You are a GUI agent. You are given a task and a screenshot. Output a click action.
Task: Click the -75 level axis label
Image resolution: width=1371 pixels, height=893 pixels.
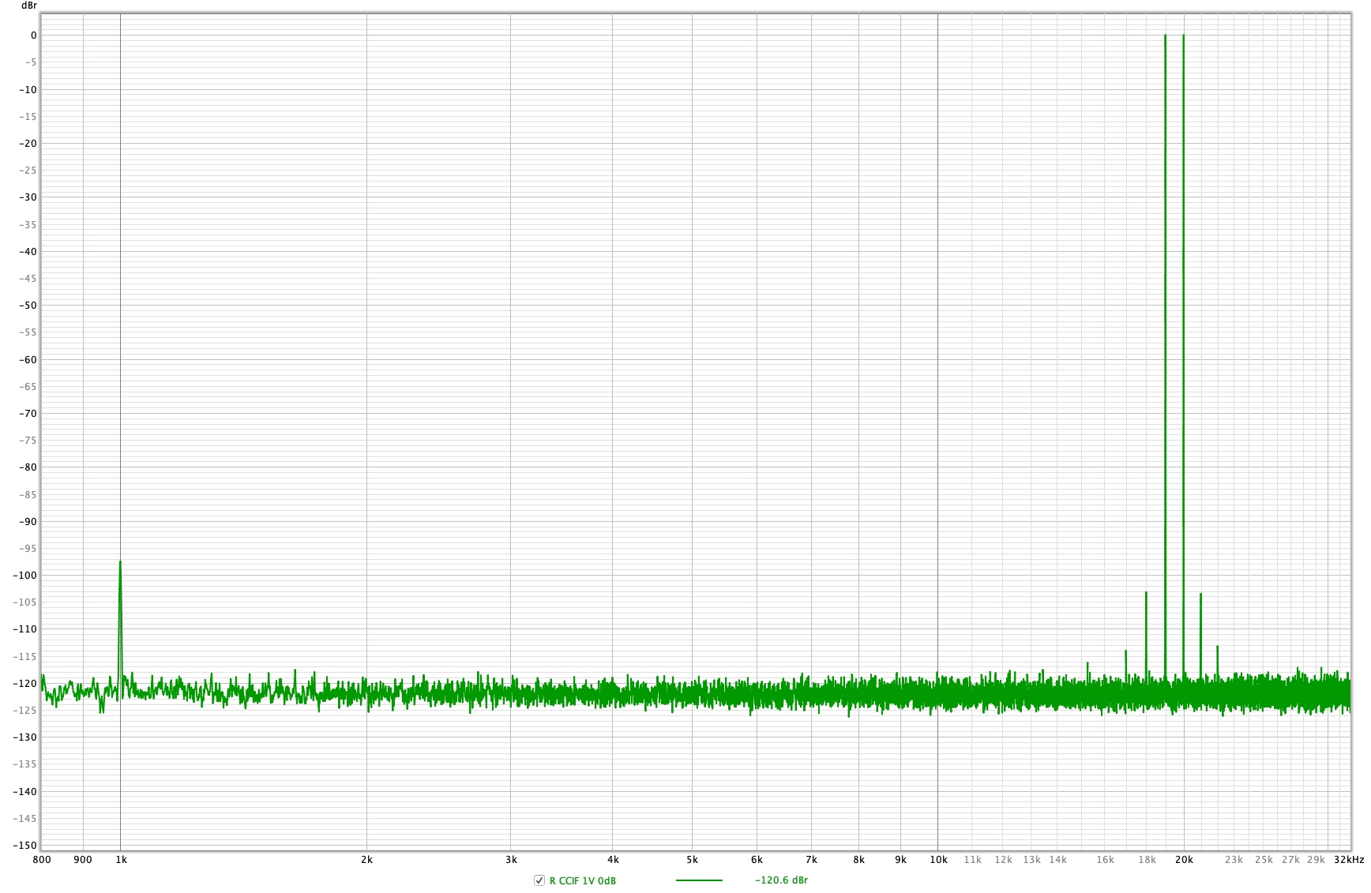[28, 441]
